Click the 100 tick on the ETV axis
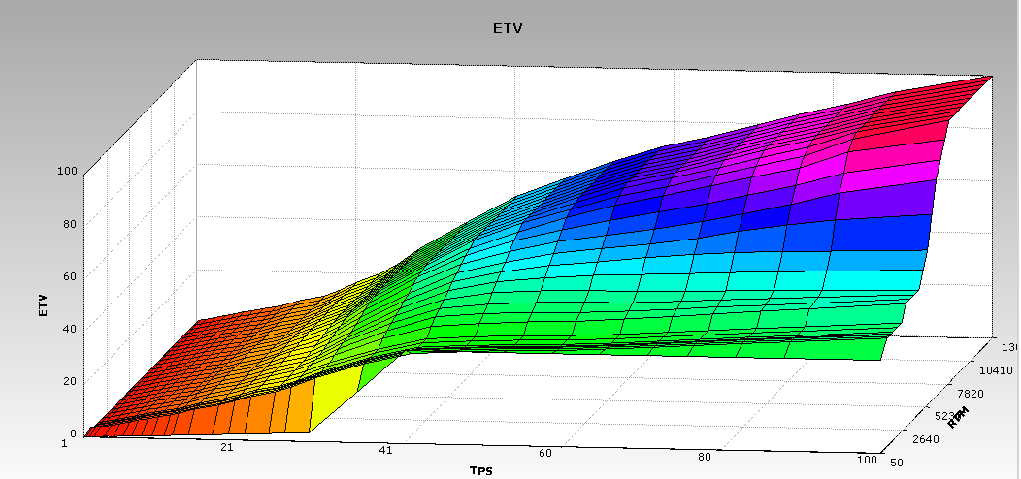This screenshot has height=479, width=1021. click(67, 172)
